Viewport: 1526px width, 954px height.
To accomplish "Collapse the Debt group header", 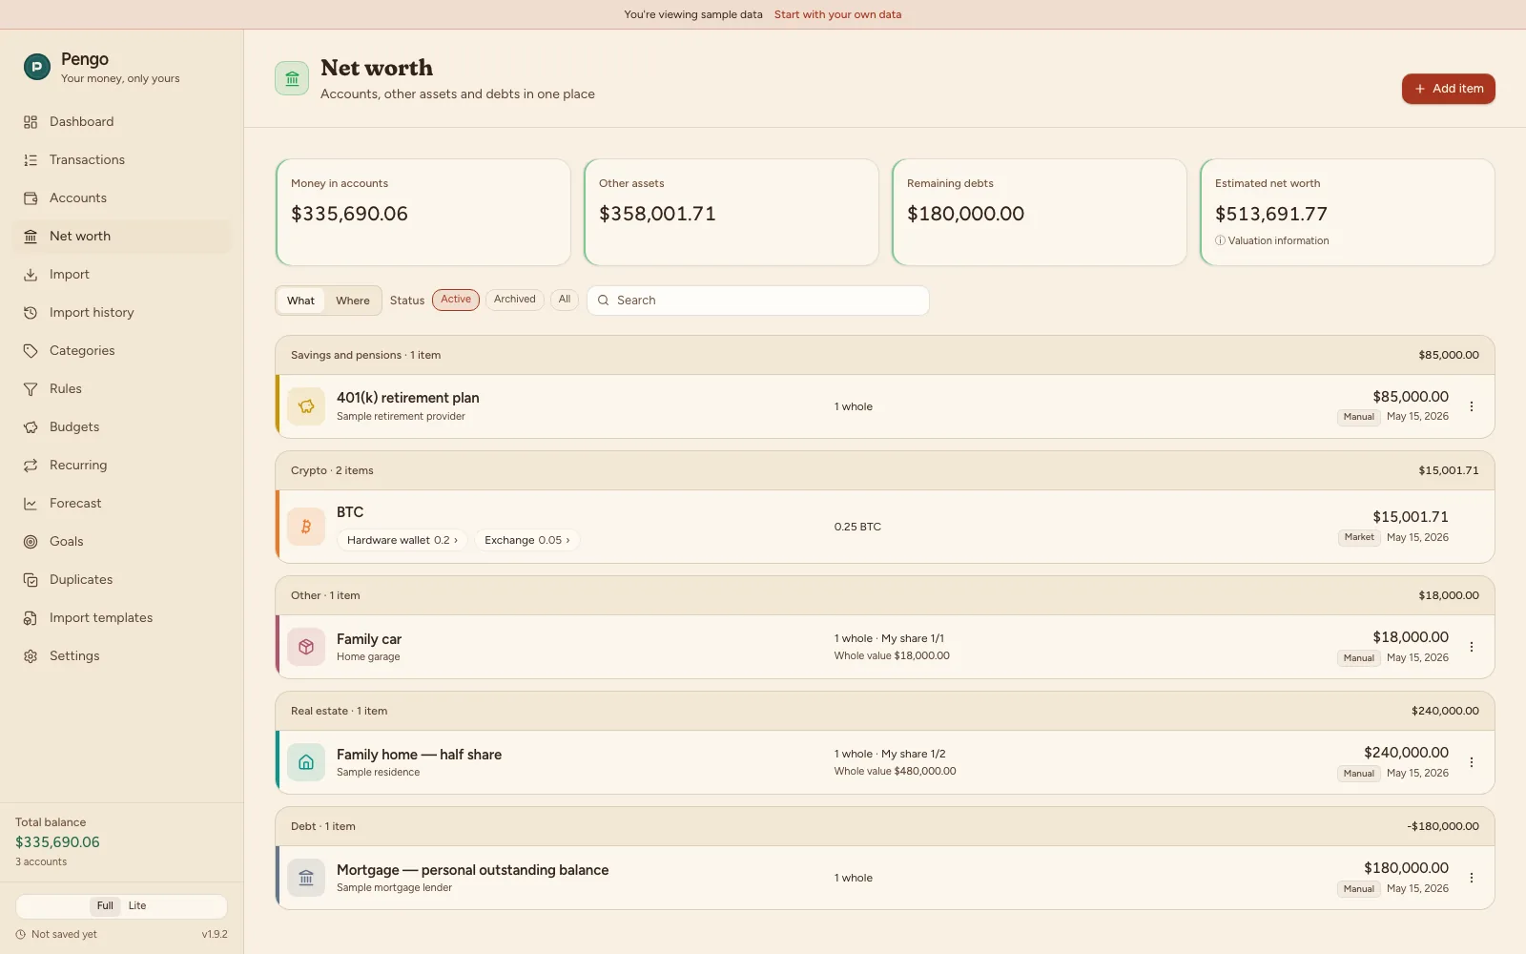I will pos(885,826).
